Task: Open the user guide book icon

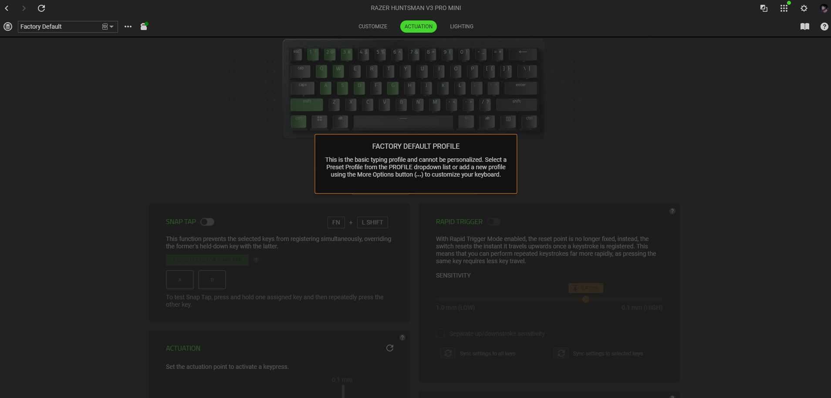Action: pos(805,27)
